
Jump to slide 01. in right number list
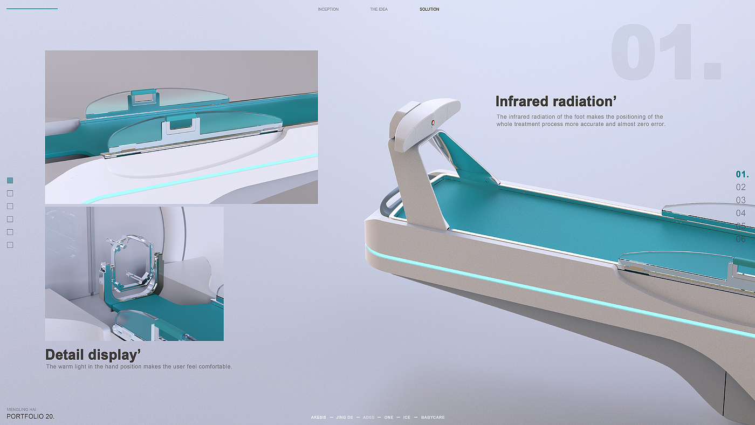(x=742, y=174)
